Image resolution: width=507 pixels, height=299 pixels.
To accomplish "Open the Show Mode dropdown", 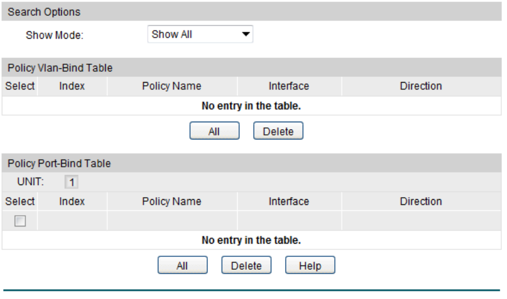I will pyautogui.click(x=200, y=34).
